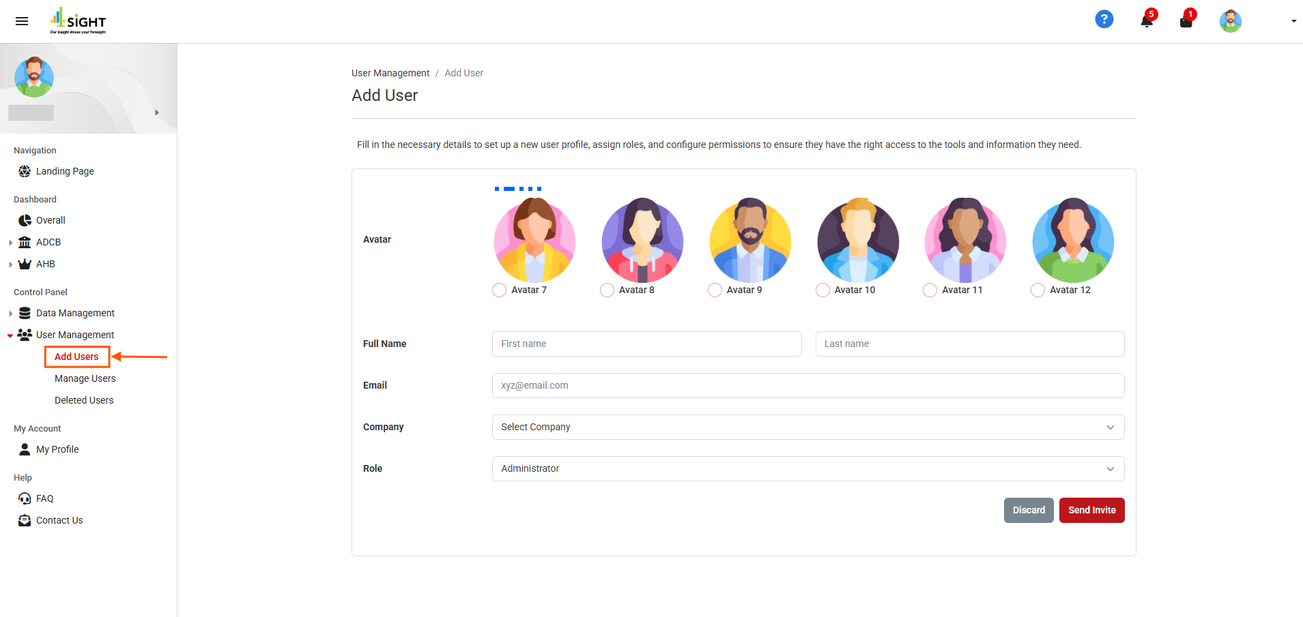Select the Avatar 7 radio button
1303x617 pixels.
pyautogui.click(x=499, y=290)
